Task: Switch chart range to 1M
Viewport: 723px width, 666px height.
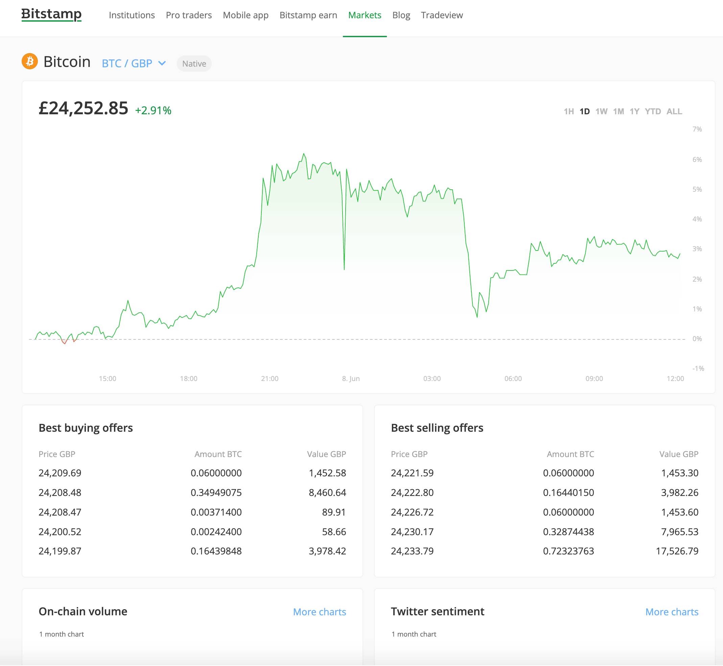Action: tap(619, 111)
